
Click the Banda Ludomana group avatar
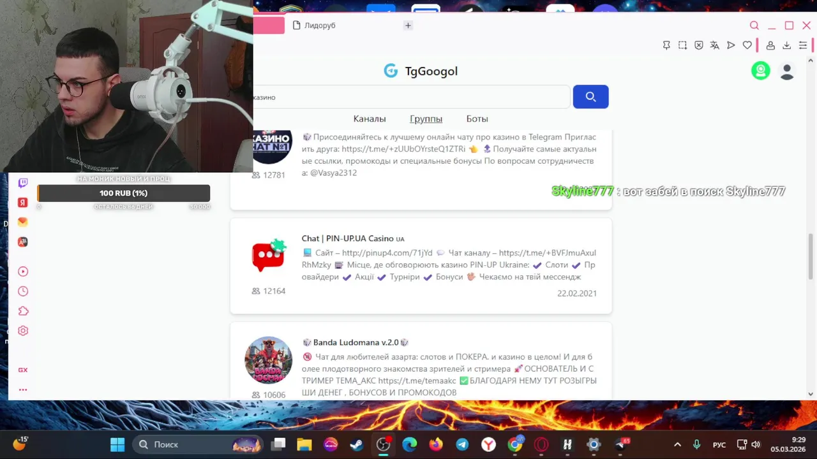(x=269, y=360)
